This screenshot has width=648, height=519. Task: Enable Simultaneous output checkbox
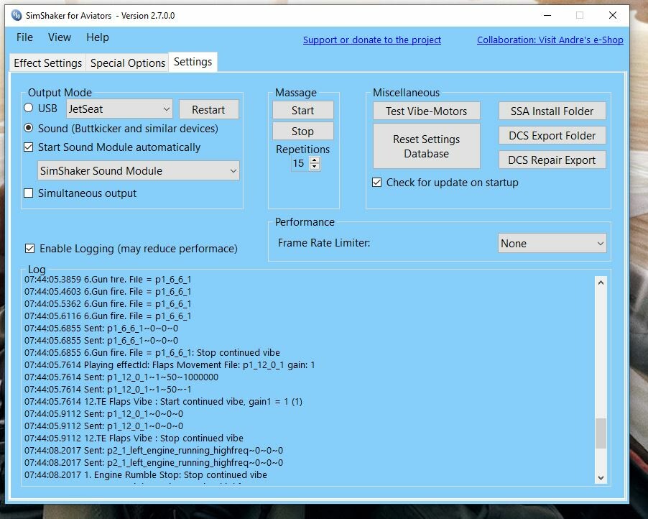click(29, 193)
